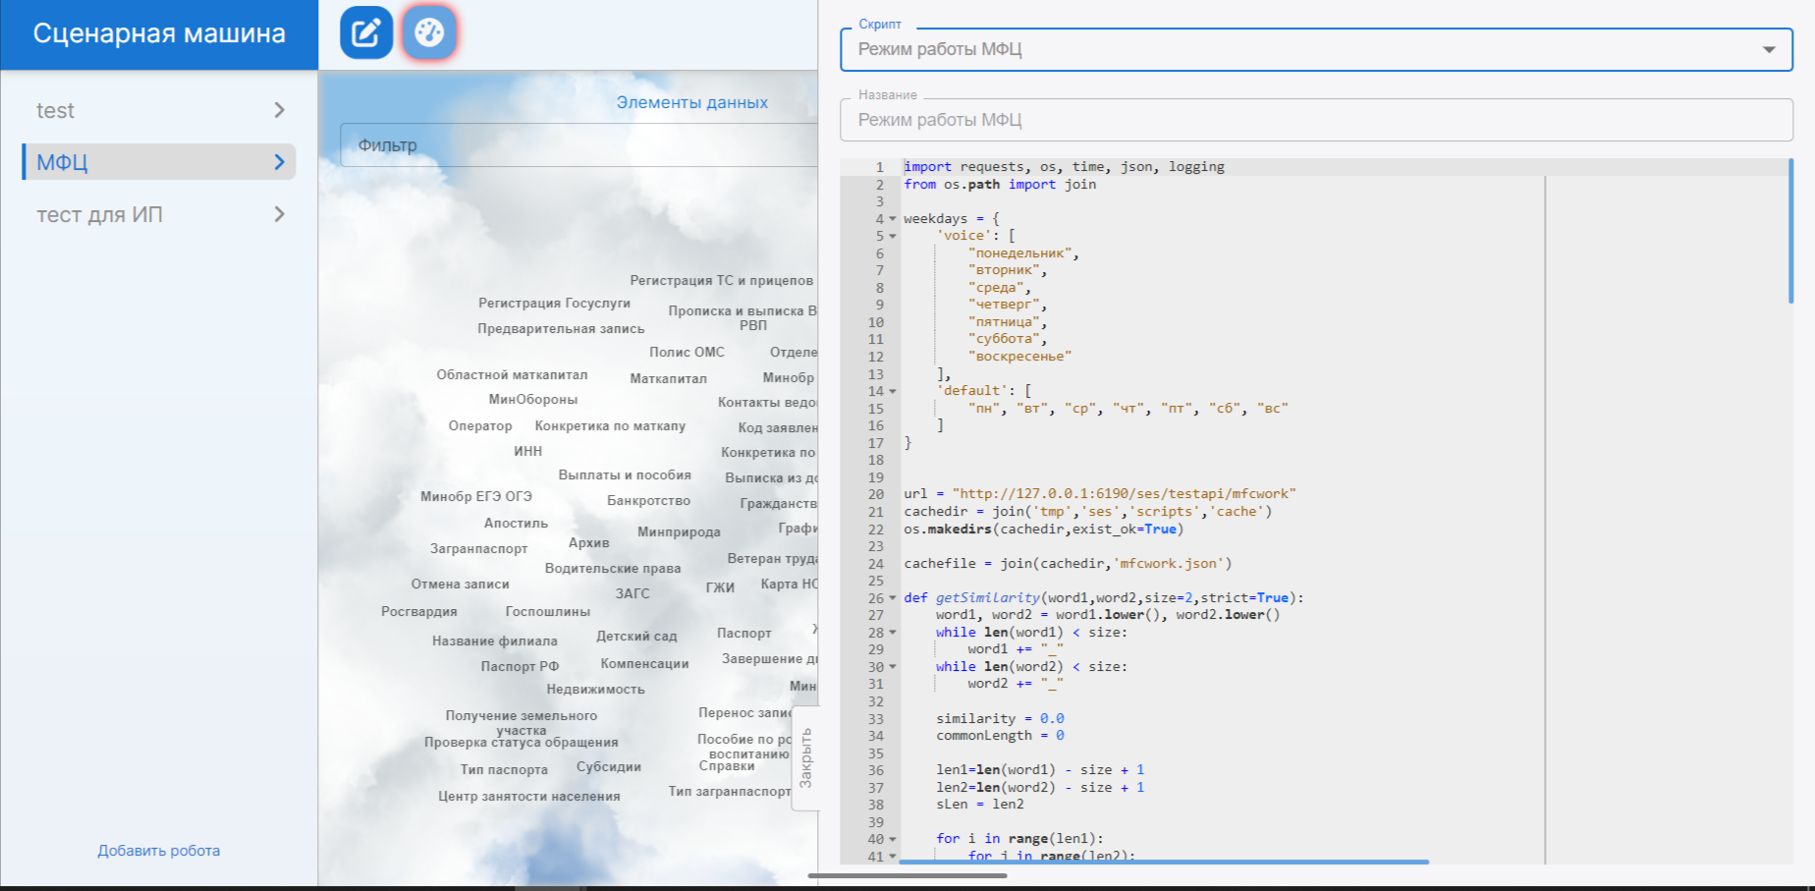Collapse the getSimilarity function at line 26
This screenshot has width=1815, height=891.
point(893,598)
